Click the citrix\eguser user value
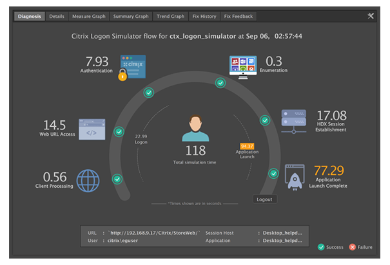The height and width of the screenshot is (265, 390). pyautogui.click(x=122, y=241)
